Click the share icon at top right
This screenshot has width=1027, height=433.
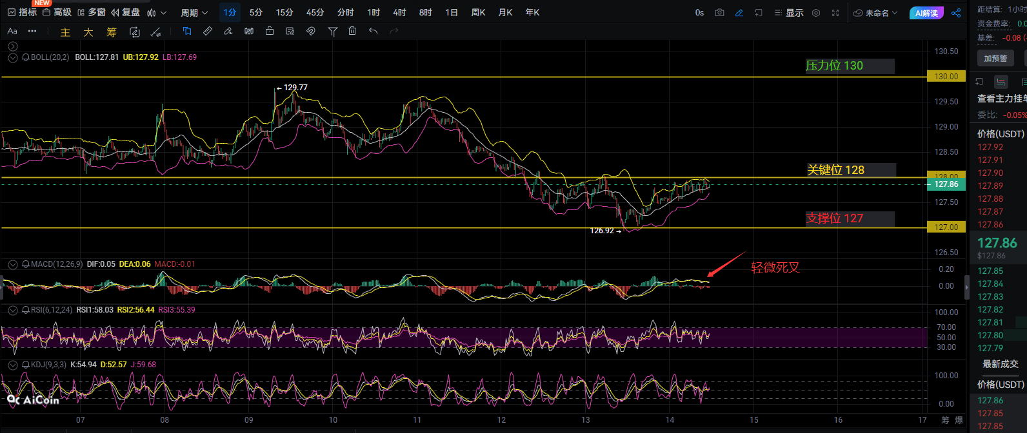click(956, 13)
